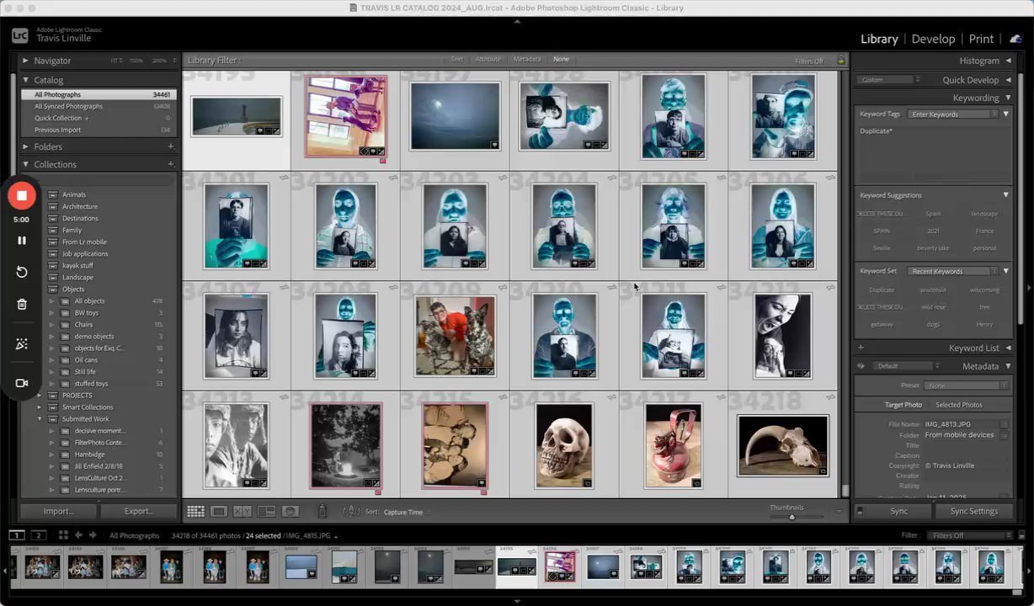Adjust the Thumbnails size slider
The width and height of the screenshot is (1034, 606).
pos(791,516)
